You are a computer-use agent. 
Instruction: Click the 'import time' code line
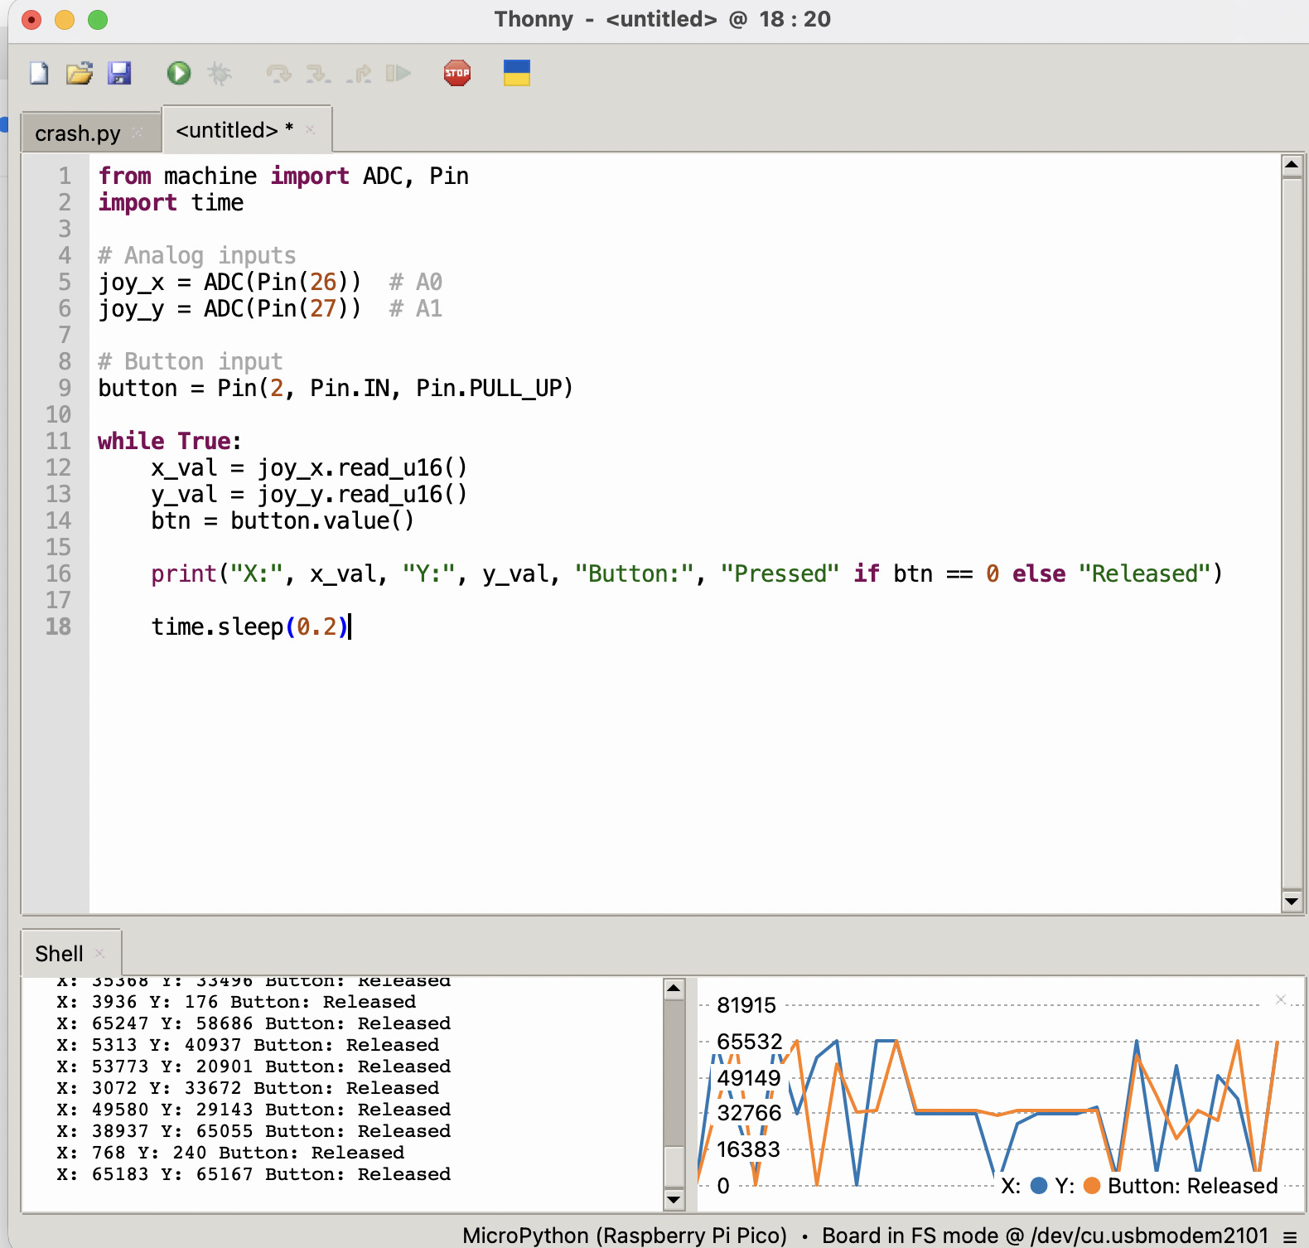(171, 202)
